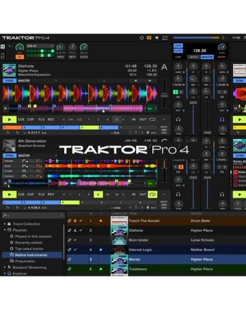Click tempo bend down arrow on Diafonie deck
The image size is (246, 310).
(x=136, y=81)
